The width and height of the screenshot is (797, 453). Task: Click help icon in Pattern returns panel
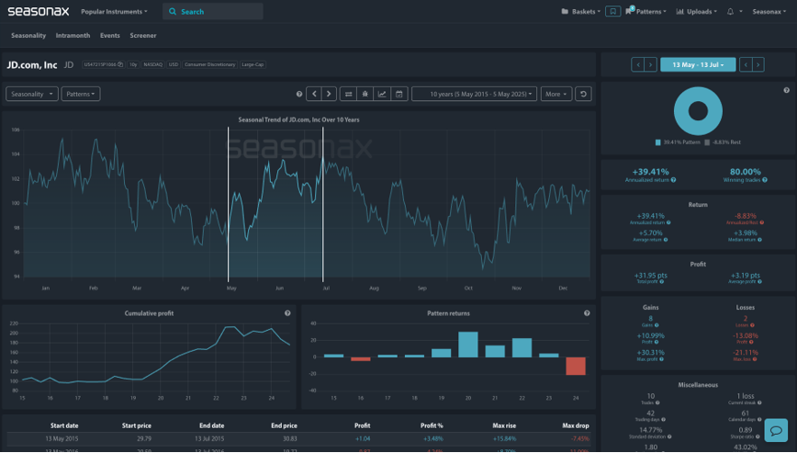[x=587, y=313]
